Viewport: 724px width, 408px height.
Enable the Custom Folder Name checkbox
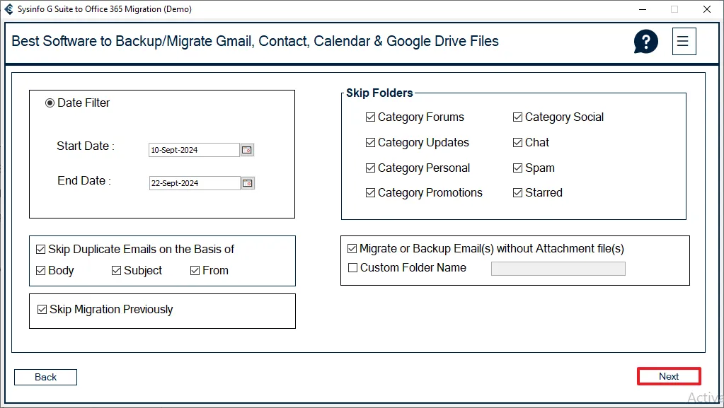(x=352, y=268)
